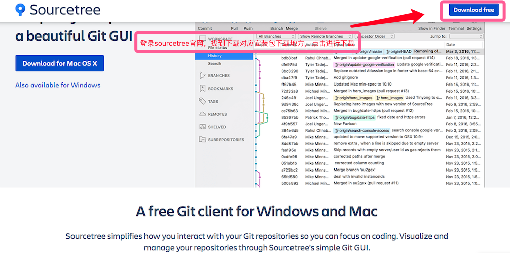Click the Settings toolbar item

tap(474, 28)
